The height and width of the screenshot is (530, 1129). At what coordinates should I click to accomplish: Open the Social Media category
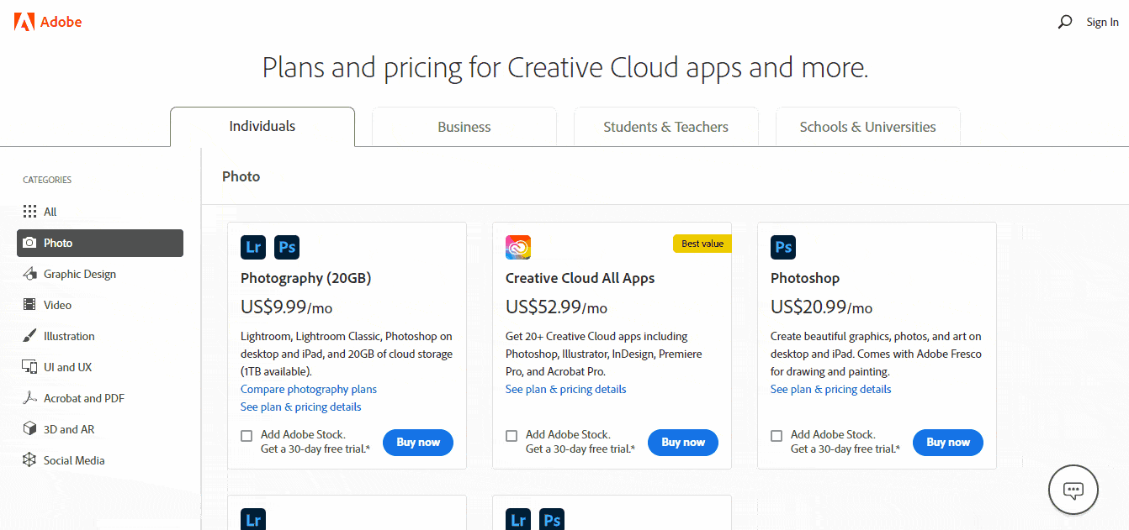(100, 460)
